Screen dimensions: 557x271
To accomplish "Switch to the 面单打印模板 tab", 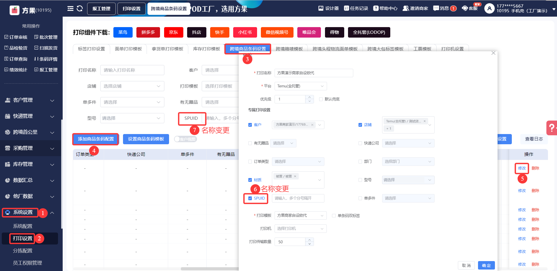I will click(128, 49).
